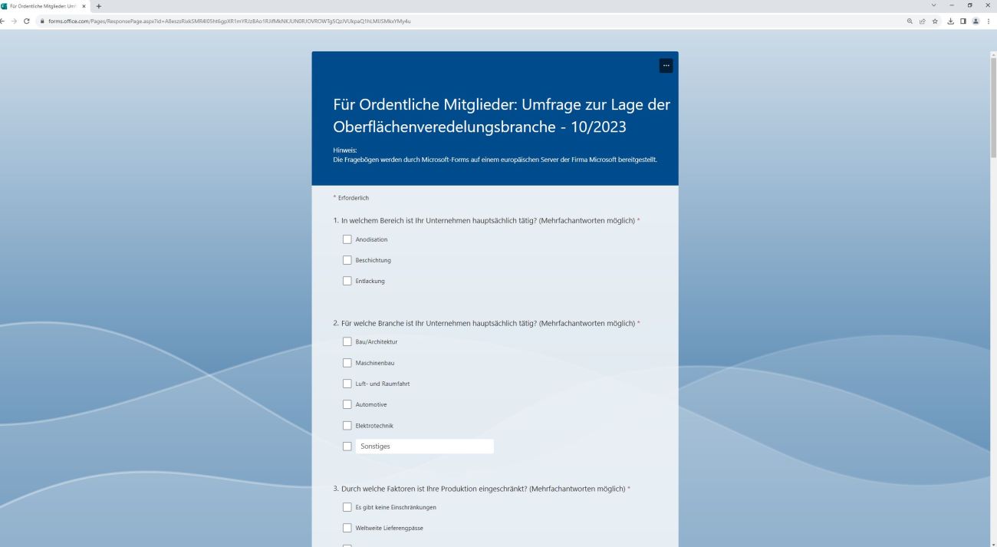Viewport: 997px width, 547px height.
Task: Open a new browser tab with plus icon
Action: coord(99,6)
